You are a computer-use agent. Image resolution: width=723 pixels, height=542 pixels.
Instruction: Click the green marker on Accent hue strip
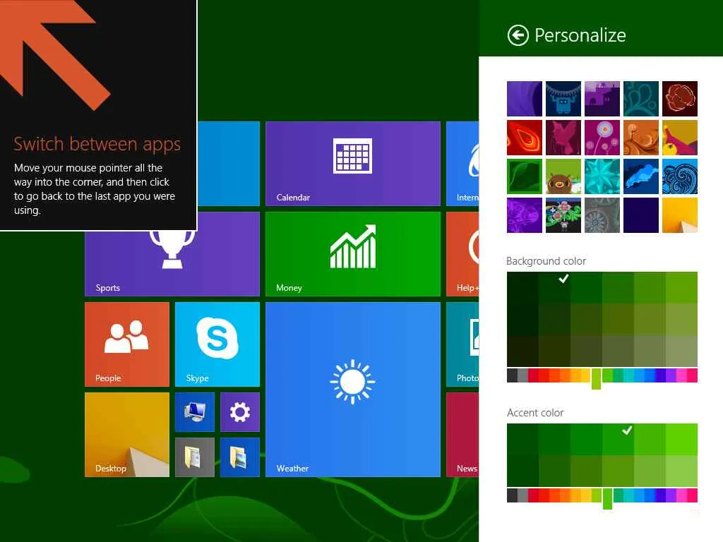pyautogui.click(x=608, y=499)
